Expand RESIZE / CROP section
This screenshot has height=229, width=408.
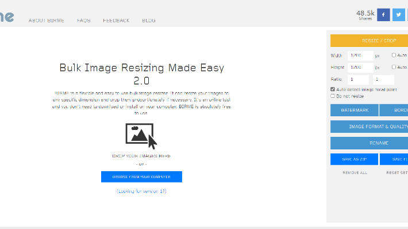pyautogui.click(x=369, y=41)
